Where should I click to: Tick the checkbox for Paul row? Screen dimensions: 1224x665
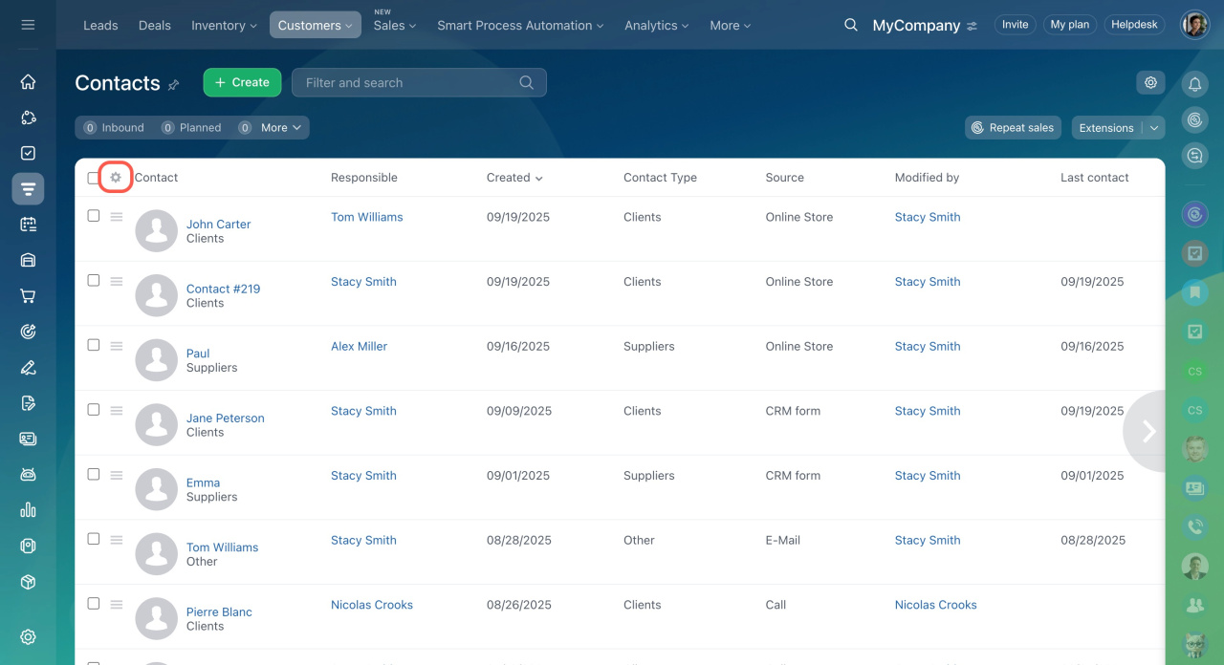(94, 345)
